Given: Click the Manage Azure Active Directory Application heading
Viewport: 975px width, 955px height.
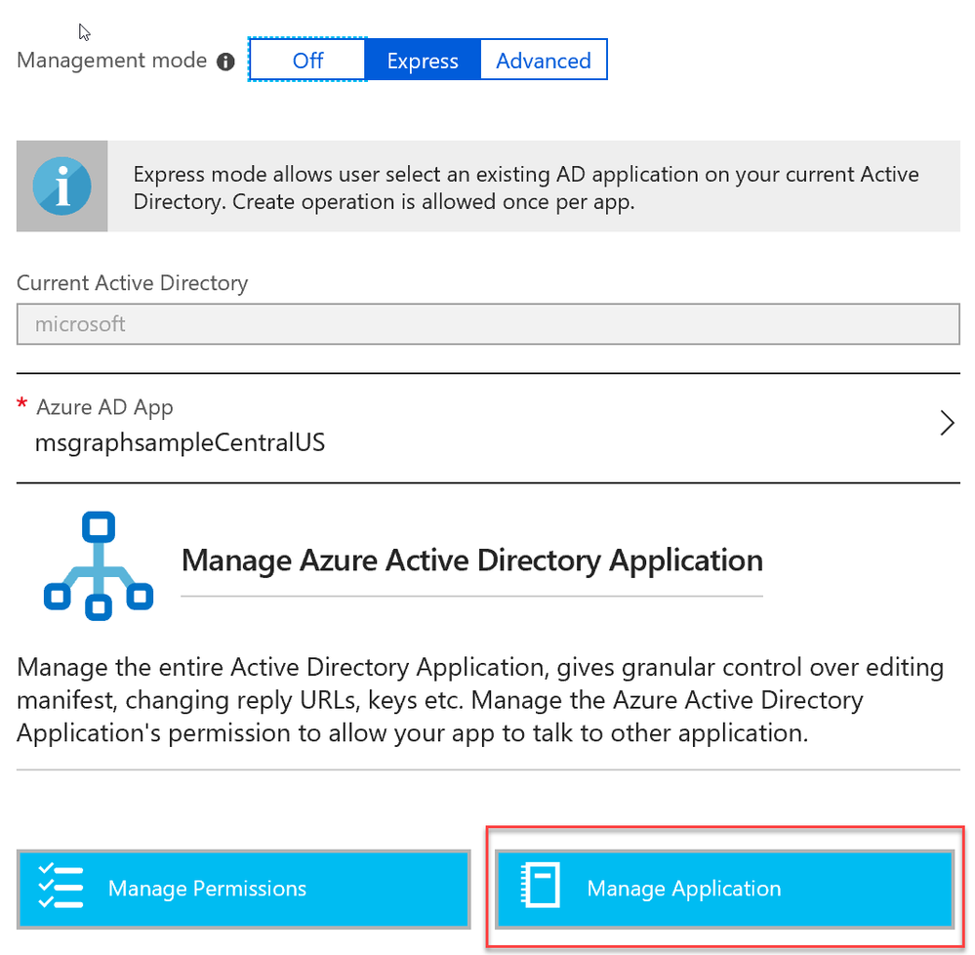Looking at the screenshot, I should click(472, 561).
